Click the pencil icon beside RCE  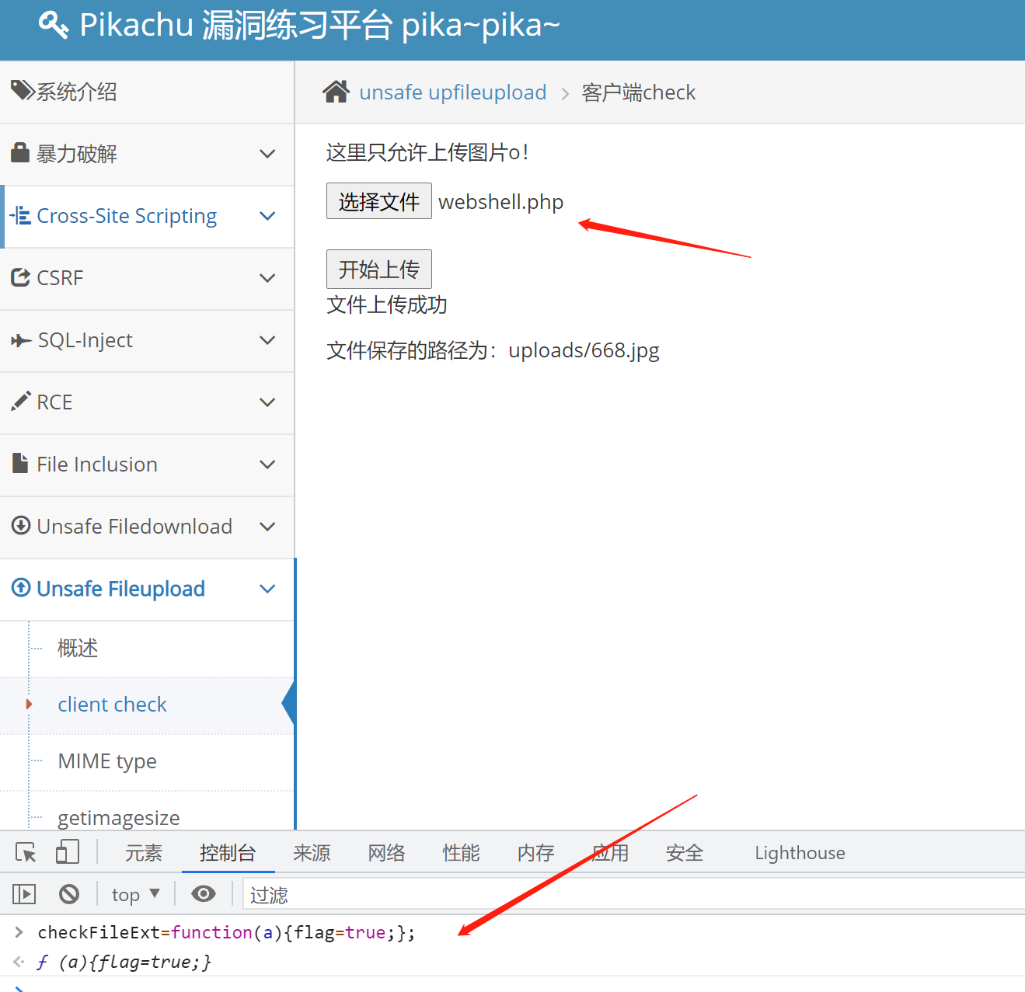coord(21,401)
